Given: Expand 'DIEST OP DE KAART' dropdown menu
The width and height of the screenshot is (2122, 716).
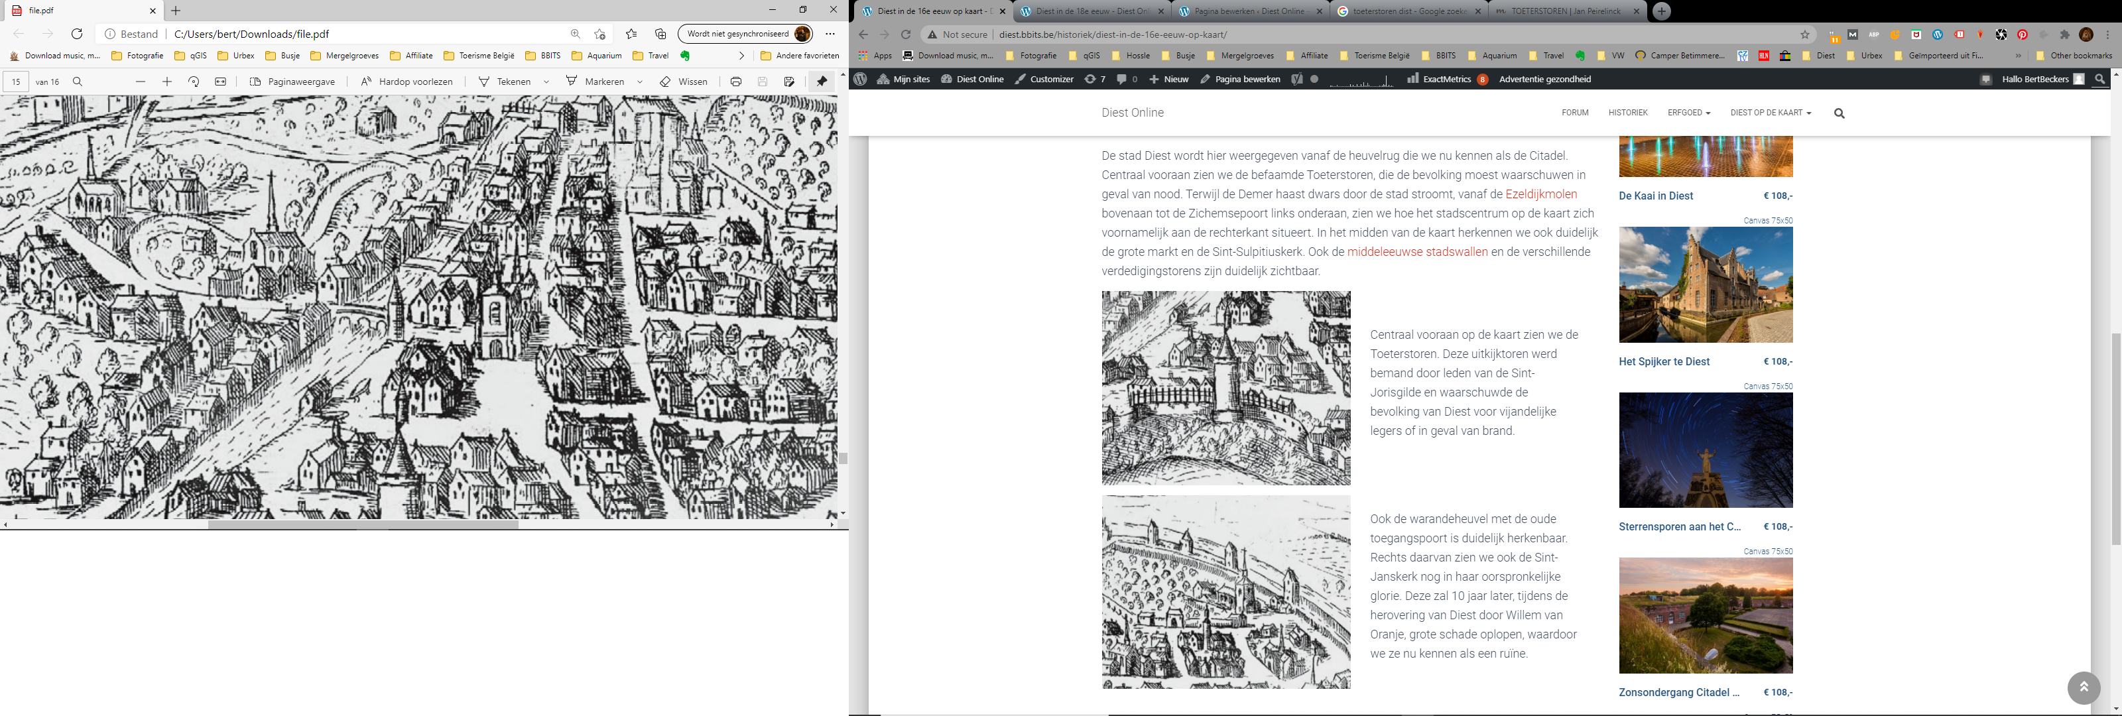Looking at the screenshot, I should click(1771, 113).
